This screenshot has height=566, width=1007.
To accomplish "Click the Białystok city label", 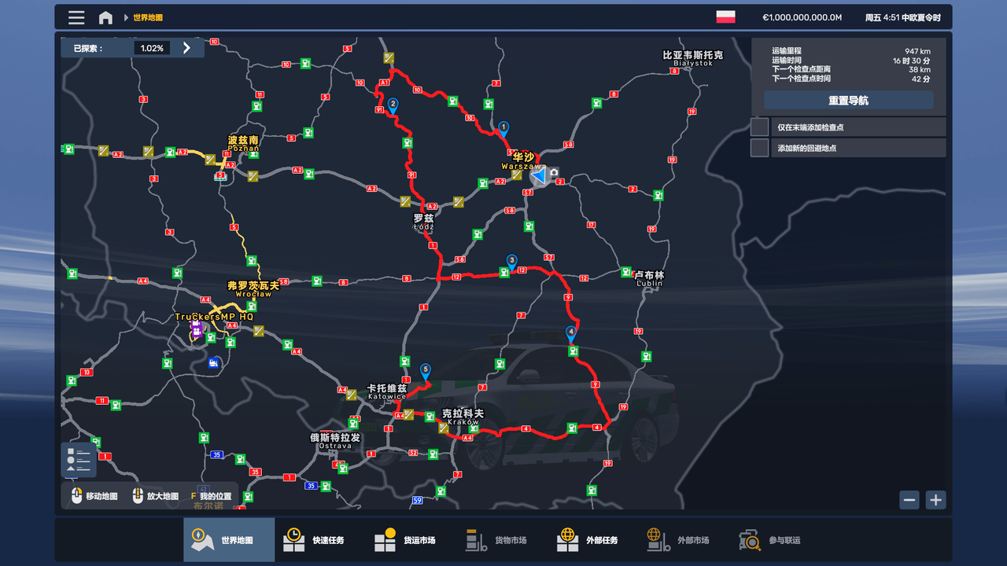I will [x=693, y=59].
